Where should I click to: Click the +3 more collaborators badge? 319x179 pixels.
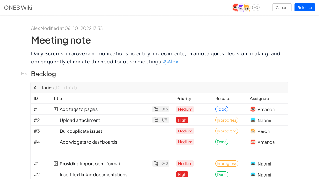256,8
